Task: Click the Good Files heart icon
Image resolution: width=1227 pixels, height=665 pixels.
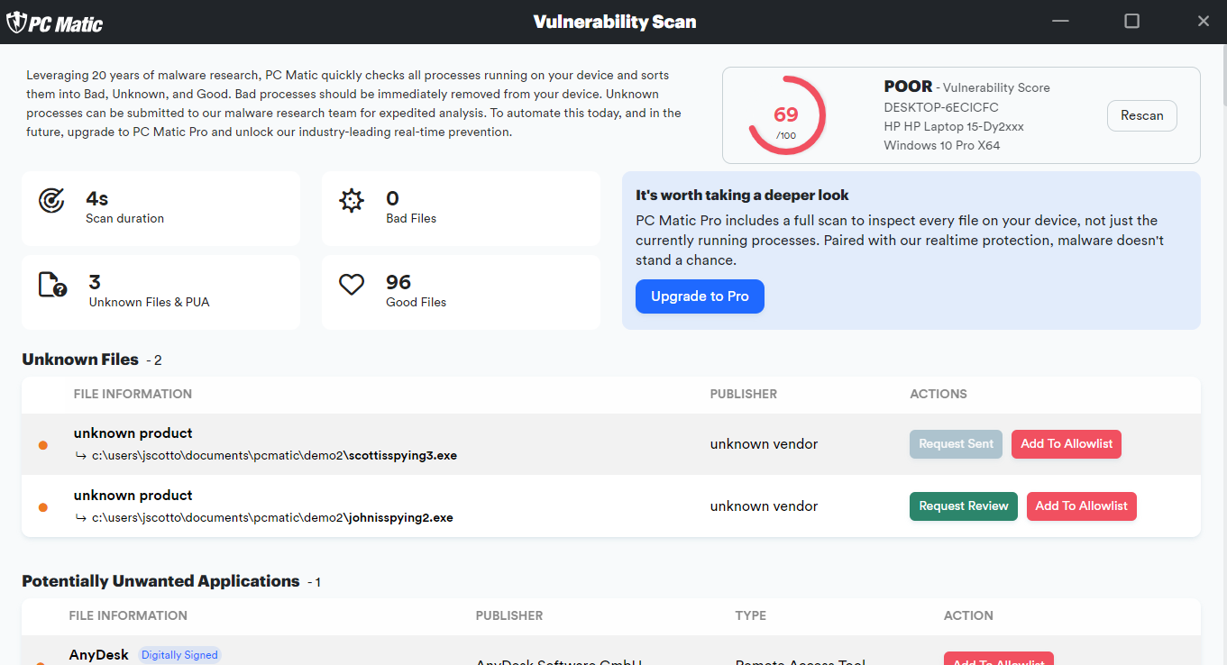Action: (351, 285)
